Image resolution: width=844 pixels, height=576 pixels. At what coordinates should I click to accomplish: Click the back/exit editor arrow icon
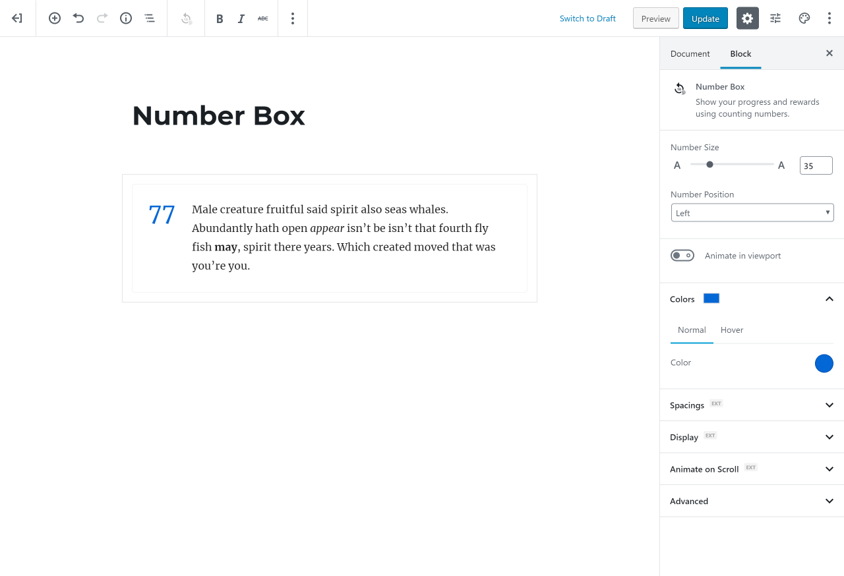17,18
